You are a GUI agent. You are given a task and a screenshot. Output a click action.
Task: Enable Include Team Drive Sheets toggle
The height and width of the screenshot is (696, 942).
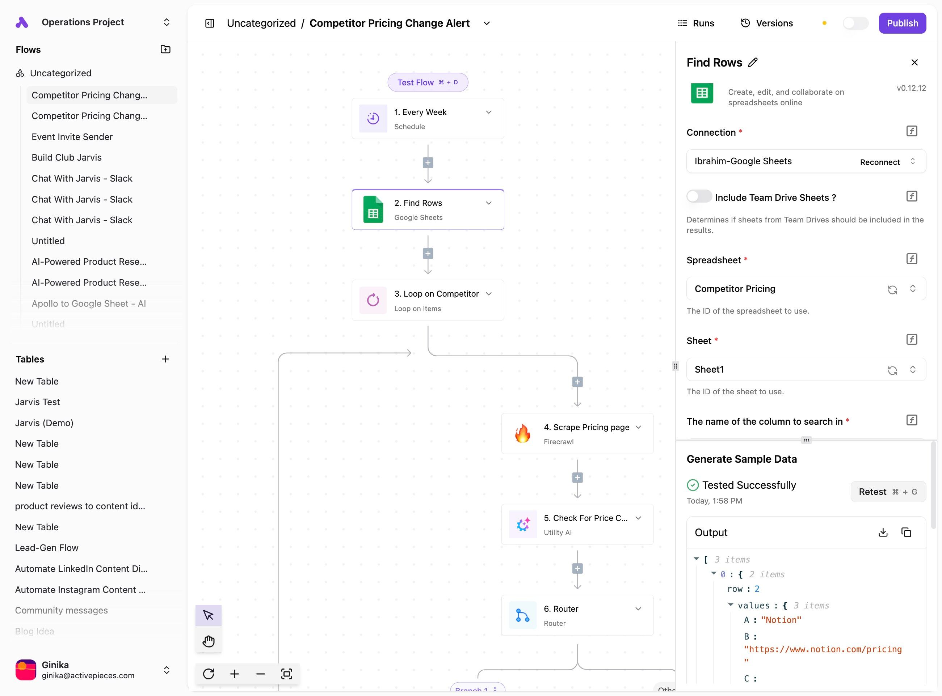coord(699,197)
